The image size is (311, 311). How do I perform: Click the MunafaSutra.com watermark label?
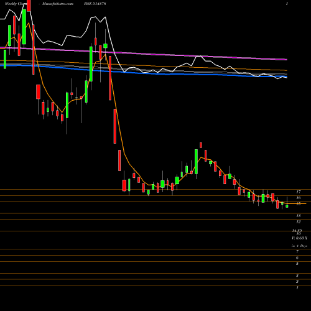58,4
